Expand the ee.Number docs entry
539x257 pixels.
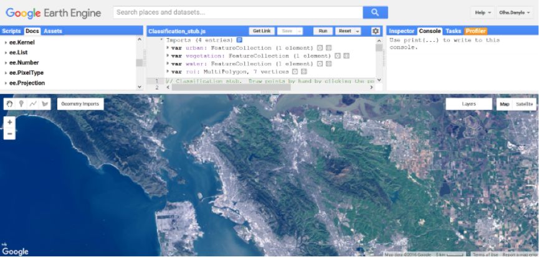[6, 63]
